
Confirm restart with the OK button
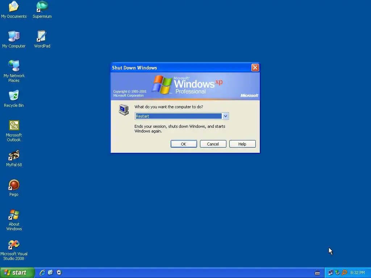[x=184, y=144]
